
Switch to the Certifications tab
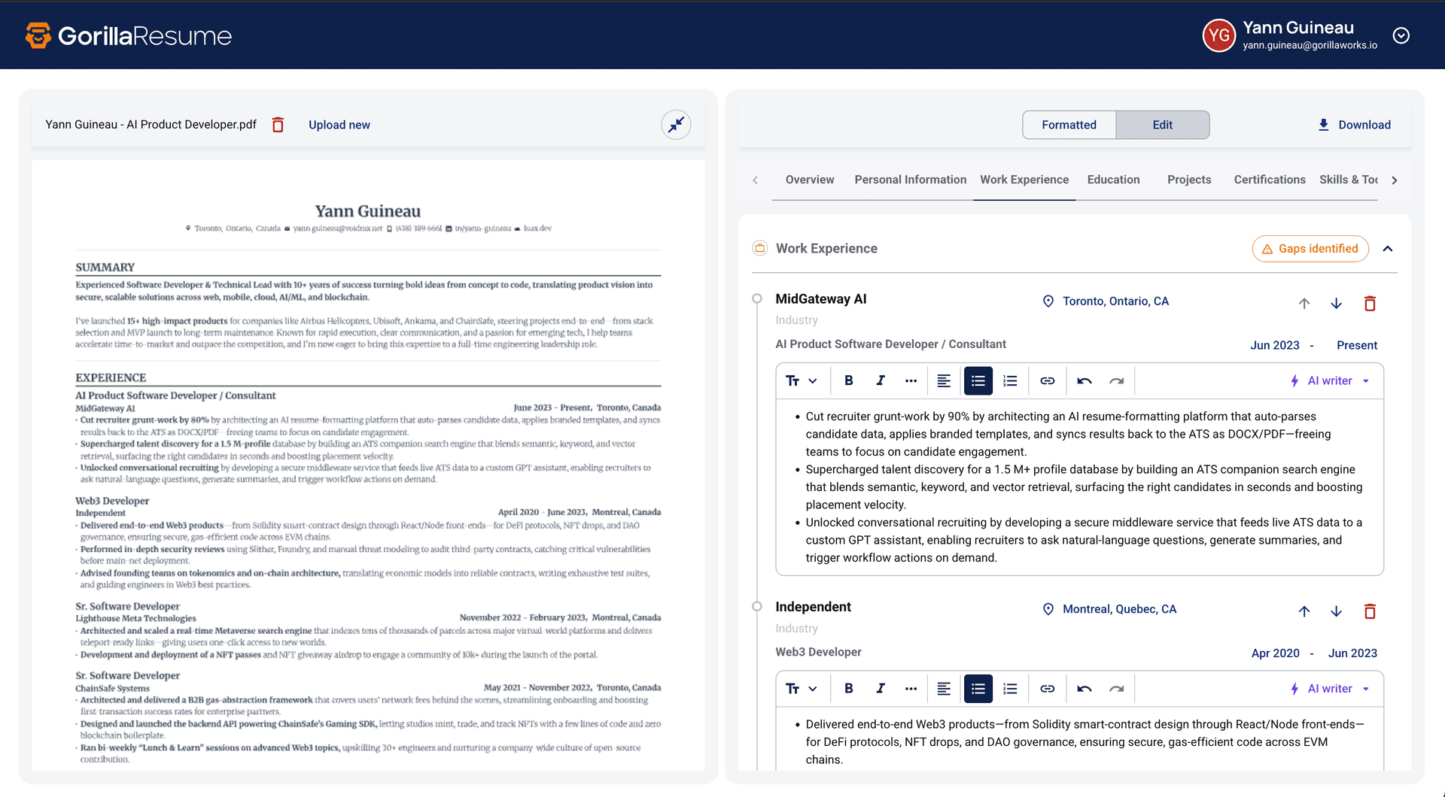tap(1270, 180)
